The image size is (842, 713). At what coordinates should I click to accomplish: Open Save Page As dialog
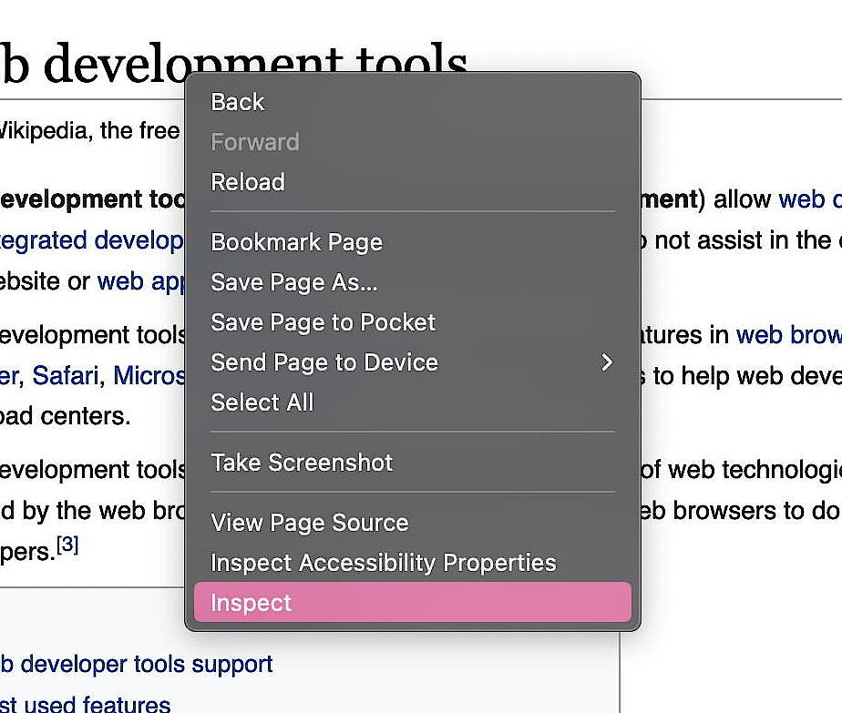coord(293,282)
